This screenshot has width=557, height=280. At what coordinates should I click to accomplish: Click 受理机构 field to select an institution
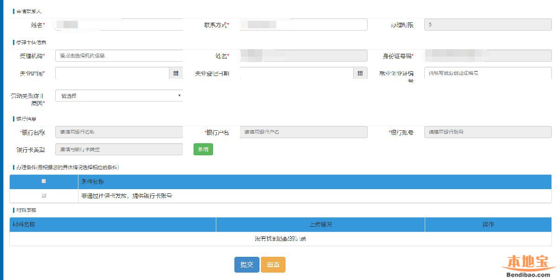pos(119,56)
